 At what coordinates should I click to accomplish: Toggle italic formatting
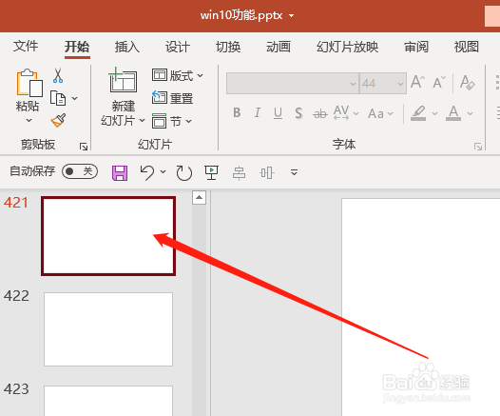[x=258, y=112]
